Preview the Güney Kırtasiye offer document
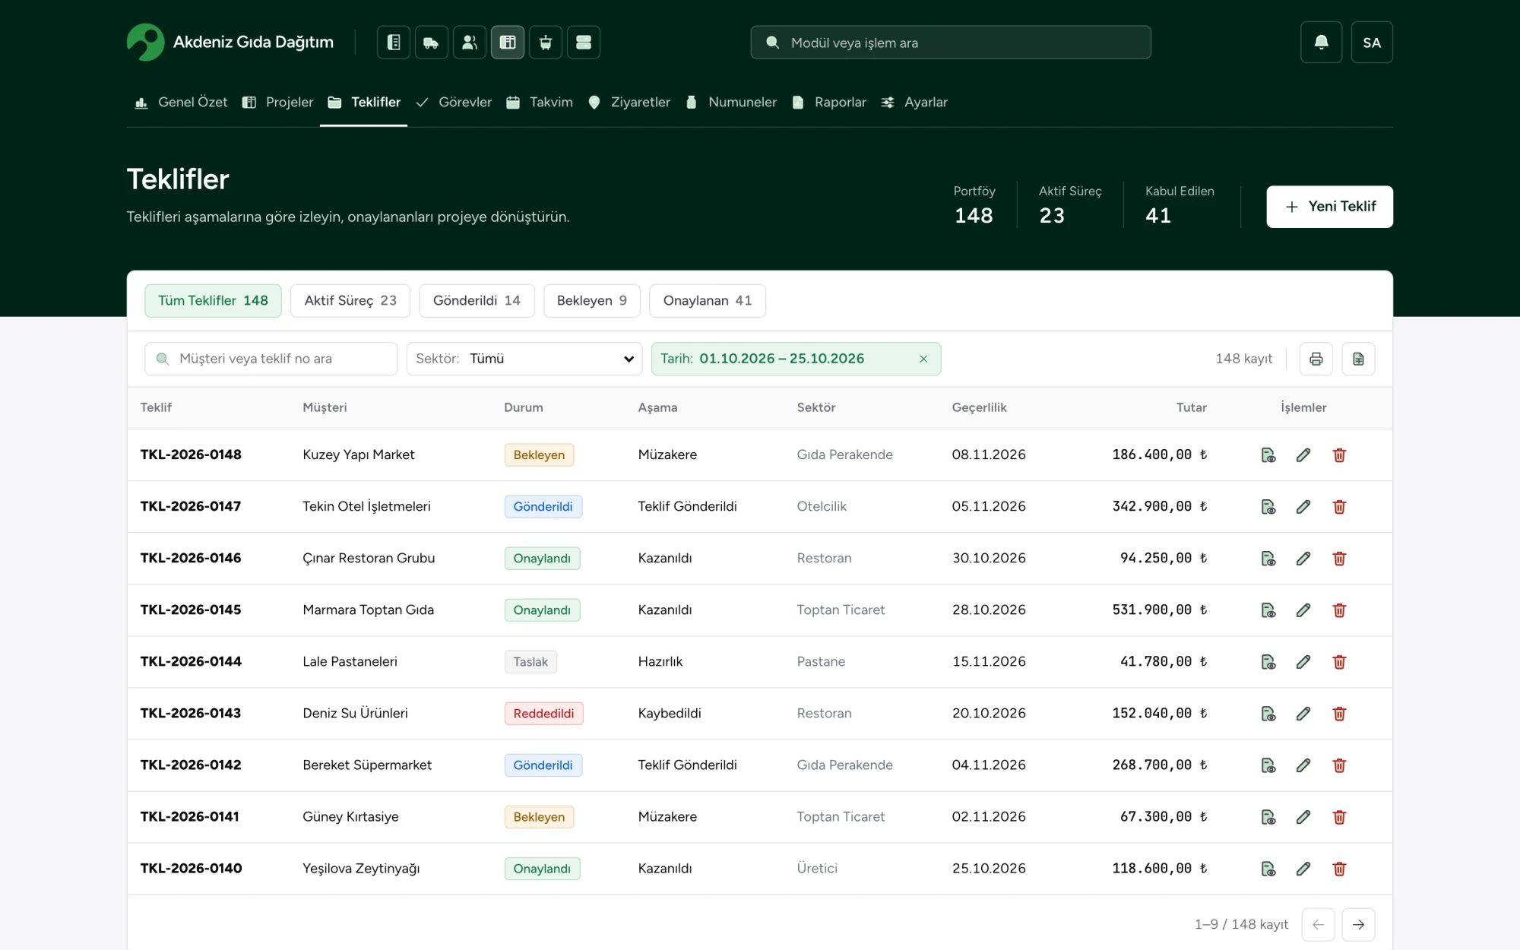The height and width of the screenshot is (950, 1520). coord(1268,817)
